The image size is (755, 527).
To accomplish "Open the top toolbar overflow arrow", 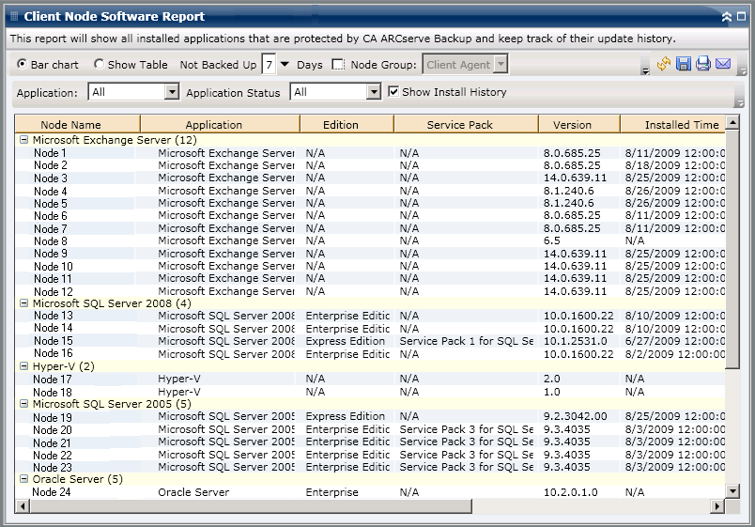I will point(645,70).
